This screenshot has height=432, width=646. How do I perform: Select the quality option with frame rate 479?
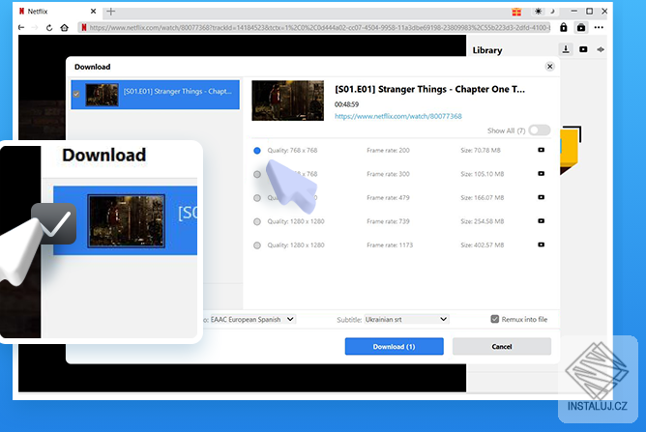click(x=257, y=198)
